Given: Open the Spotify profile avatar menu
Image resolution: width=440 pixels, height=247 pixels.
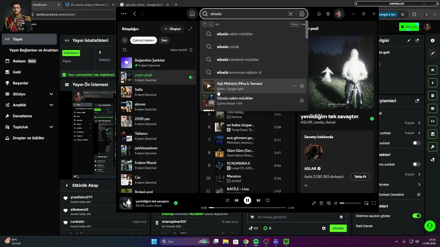Looking at the screenshot, I should point(339,14).
